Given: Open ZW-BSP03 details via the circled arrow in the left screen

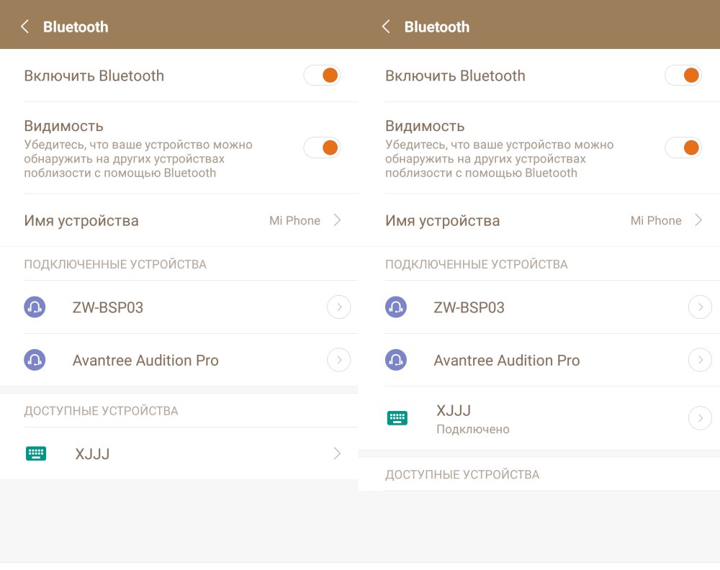Looking at the screenshot, I should coord(338,307).
